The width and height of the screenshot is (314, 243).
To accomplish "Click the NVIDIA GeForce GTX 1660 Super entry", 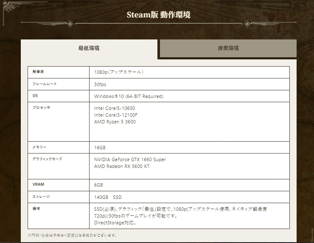I will [130, 159].
